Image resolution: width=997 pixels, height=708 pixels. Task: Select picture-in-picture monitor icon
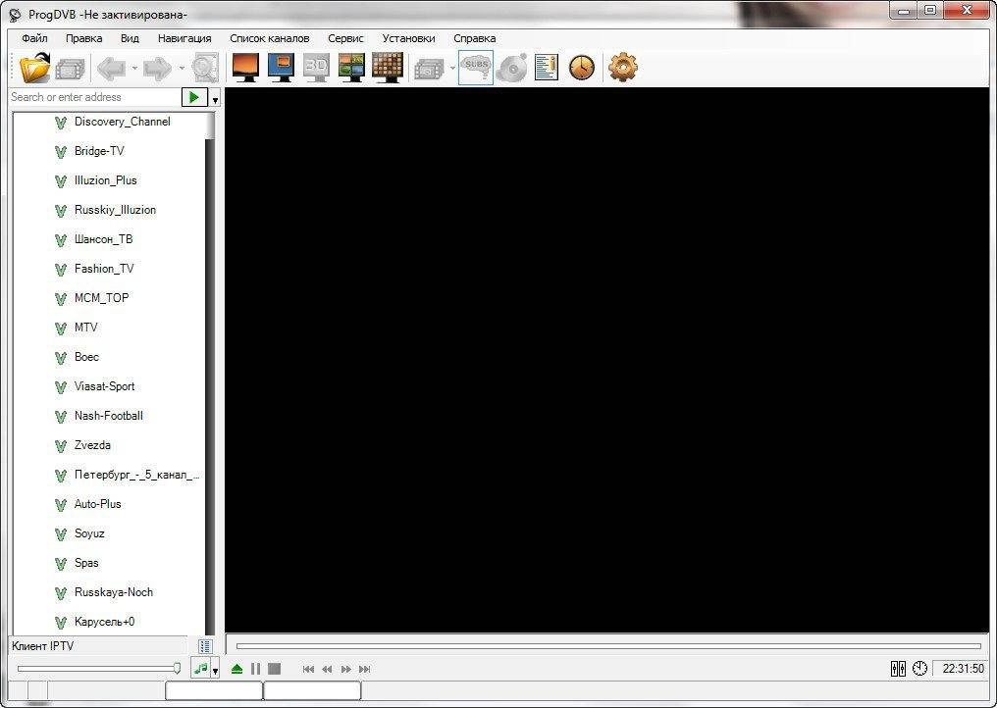click(281, 68)
